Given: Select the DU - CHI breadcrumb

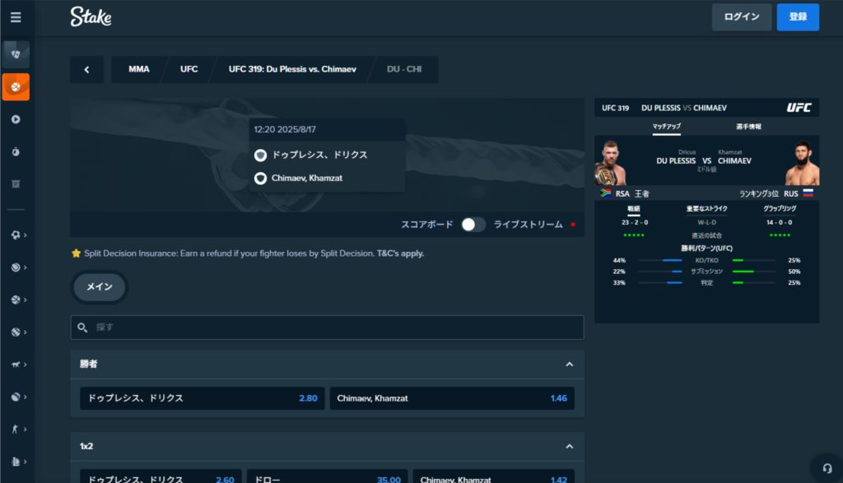Looking at the screenshot, I should click(x=404, y=69).
